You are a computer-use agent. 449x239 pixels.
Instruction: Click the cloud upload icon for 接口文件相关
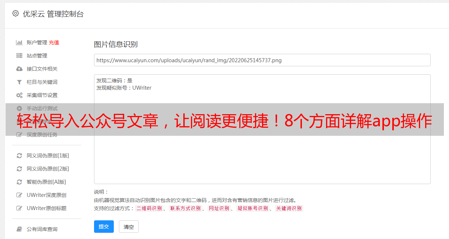[x=19, y=69]
